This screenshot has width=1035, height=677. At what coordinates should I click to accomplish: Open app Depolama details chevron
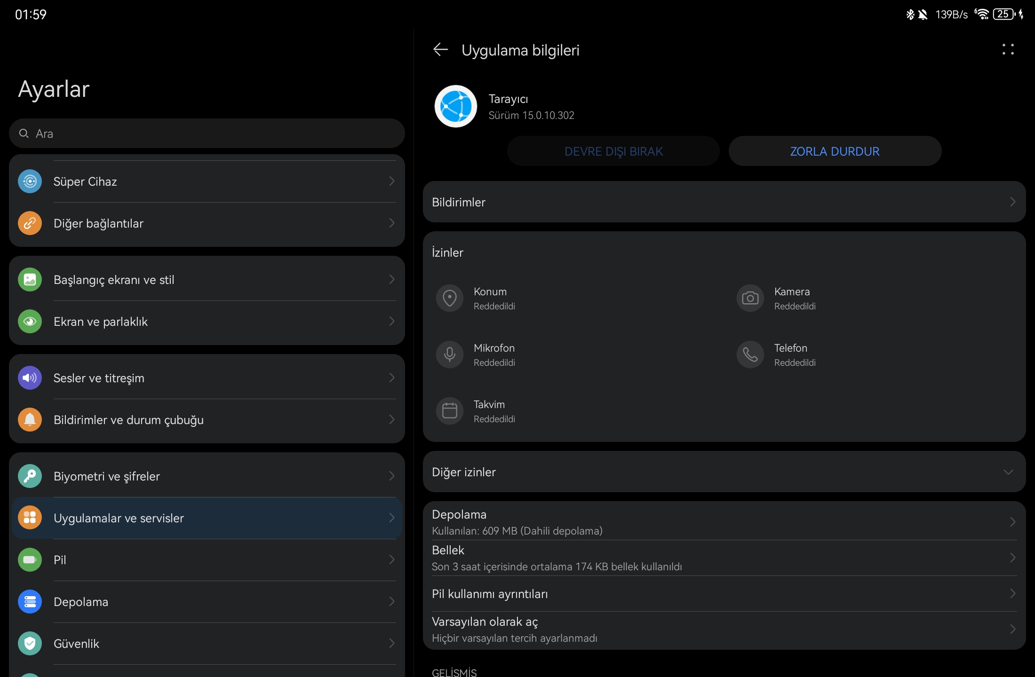pyautogui.click(x=1013, y=522)
